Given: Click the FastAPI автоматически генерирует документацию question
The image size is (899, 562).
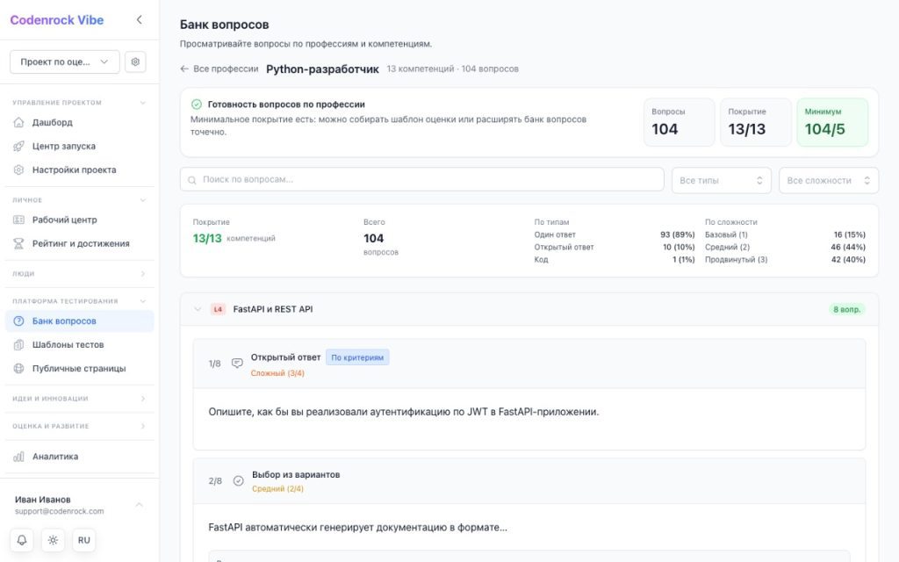Looking at the screenshot, I should pos(358,527).
